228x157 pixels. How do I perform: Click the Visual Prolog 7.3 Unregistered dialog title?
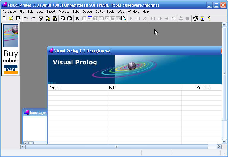pyautogui.click(x=82, y=51)
